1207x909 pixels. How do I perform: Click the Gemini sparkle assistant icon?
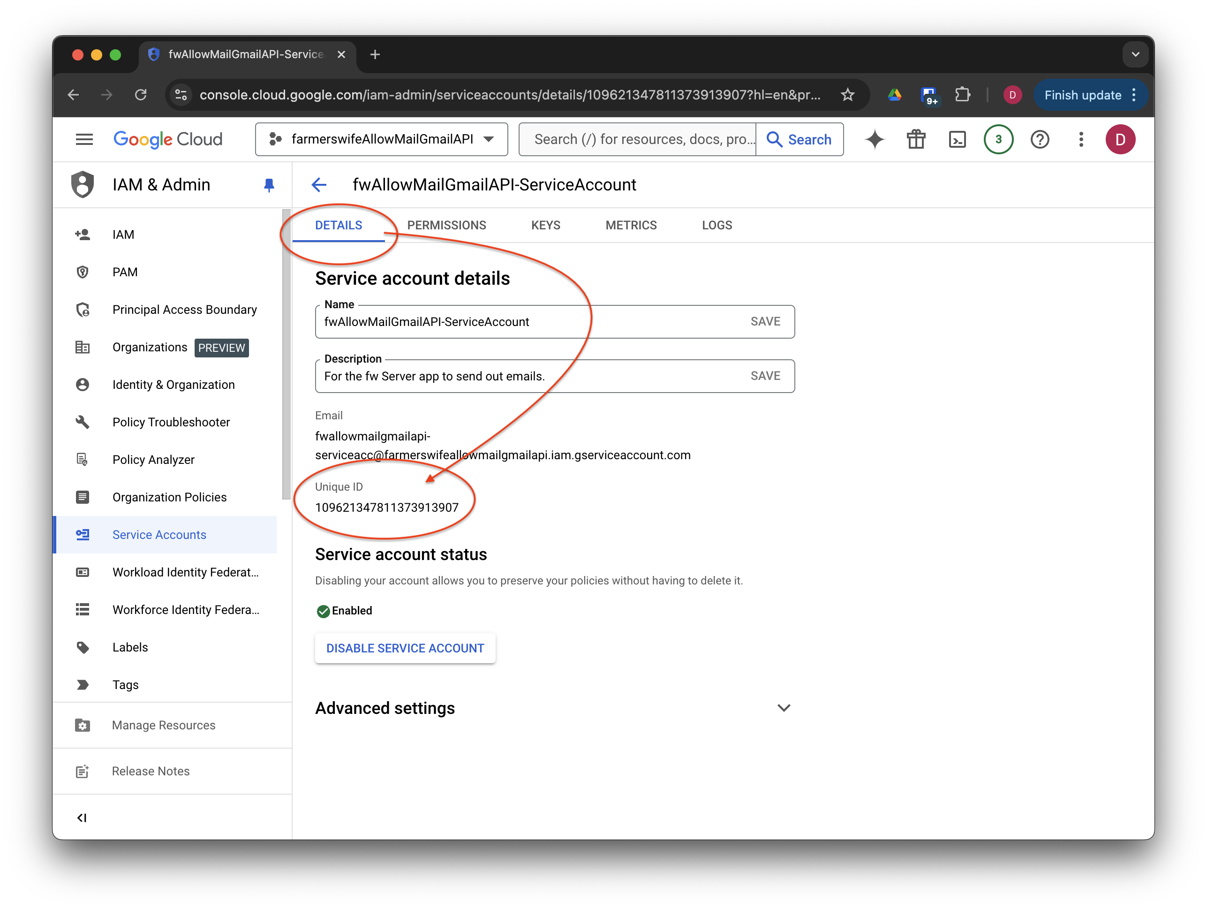click(x=874, y=140)
